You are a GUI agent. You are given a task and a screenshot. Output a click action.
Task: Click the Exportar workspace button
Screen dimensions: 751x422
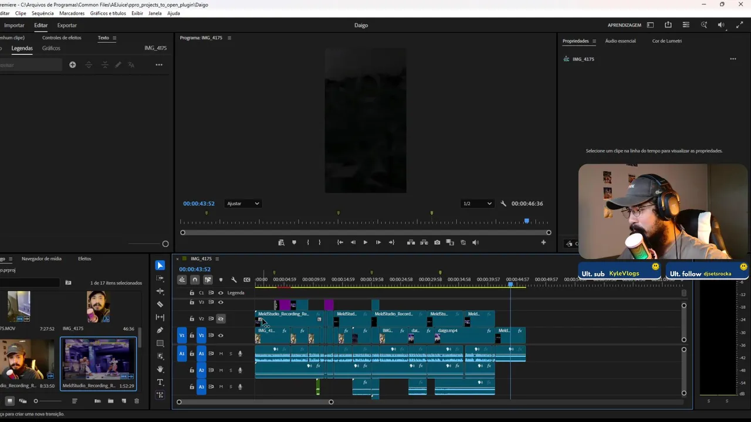click(67, 25)
